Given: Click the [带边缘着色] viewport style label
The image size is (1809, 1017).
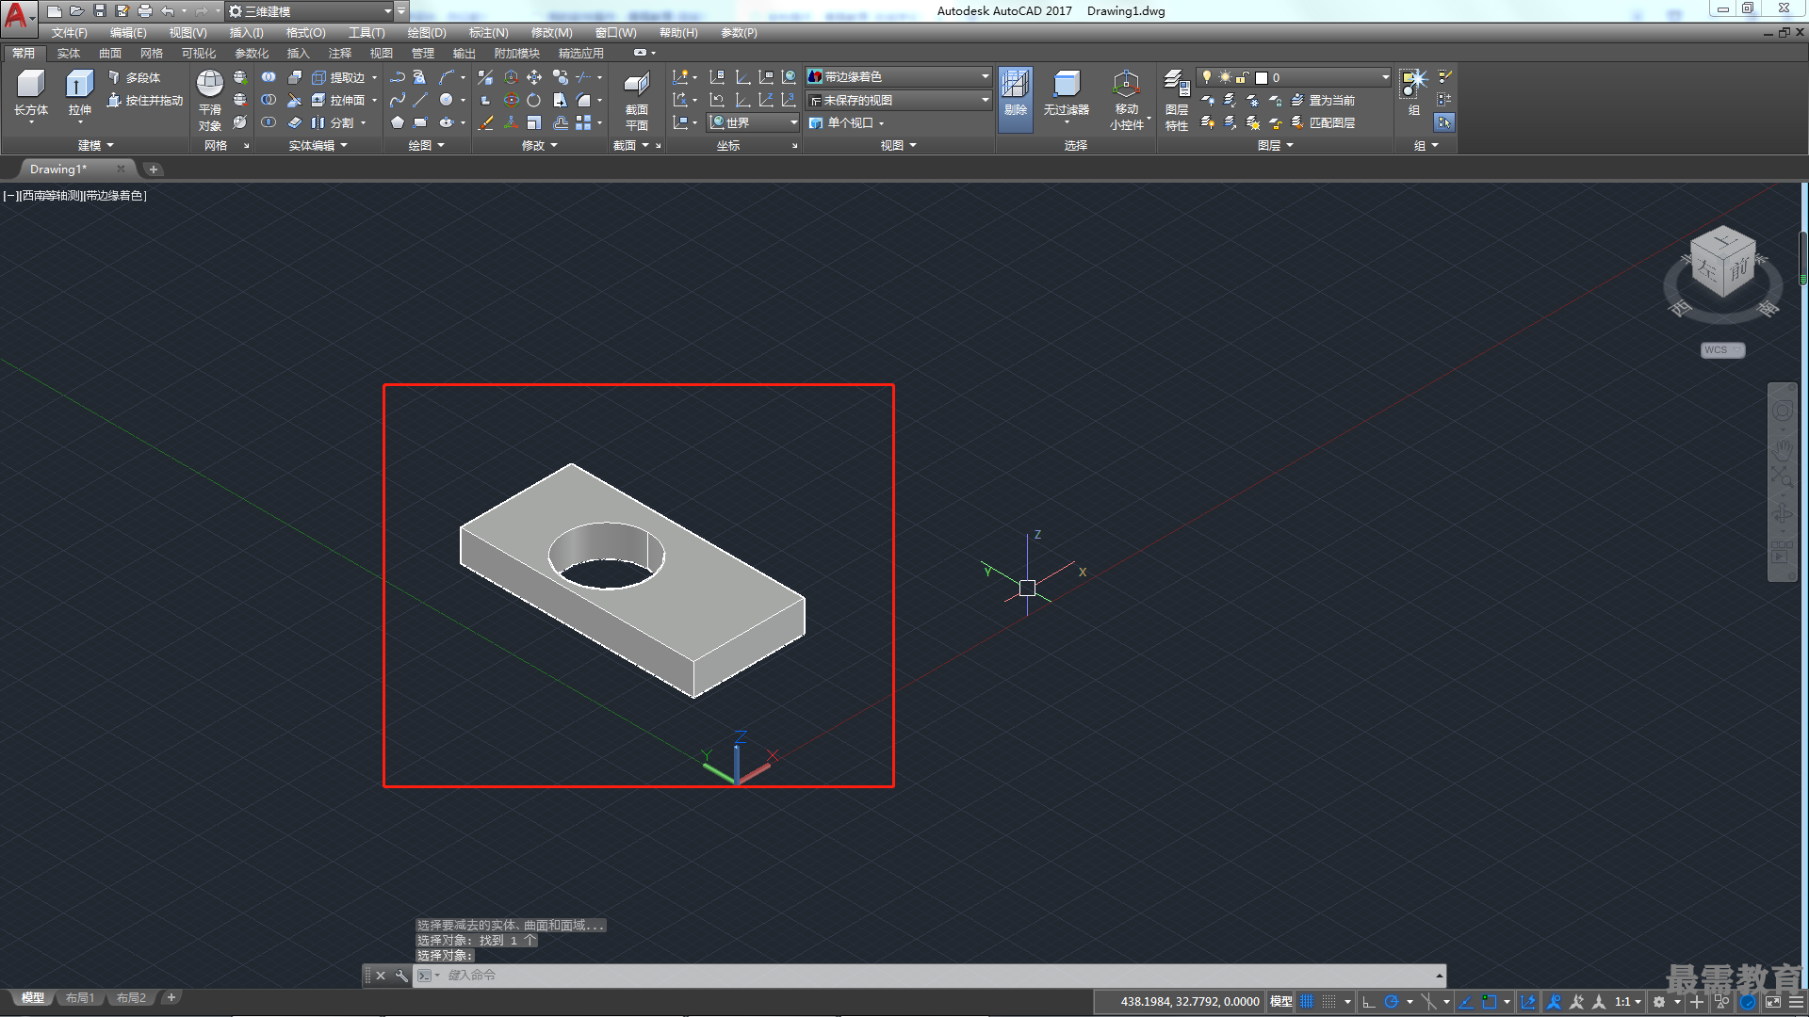Looking at the screenshot, I should point(115,196).
